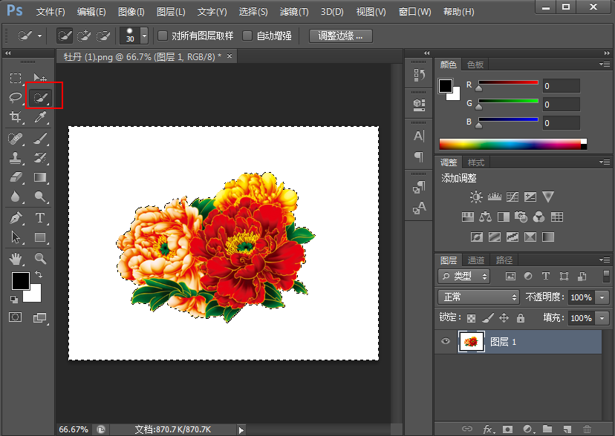Open the 不透明度 slider dropdown arrow

pos(602,297)
